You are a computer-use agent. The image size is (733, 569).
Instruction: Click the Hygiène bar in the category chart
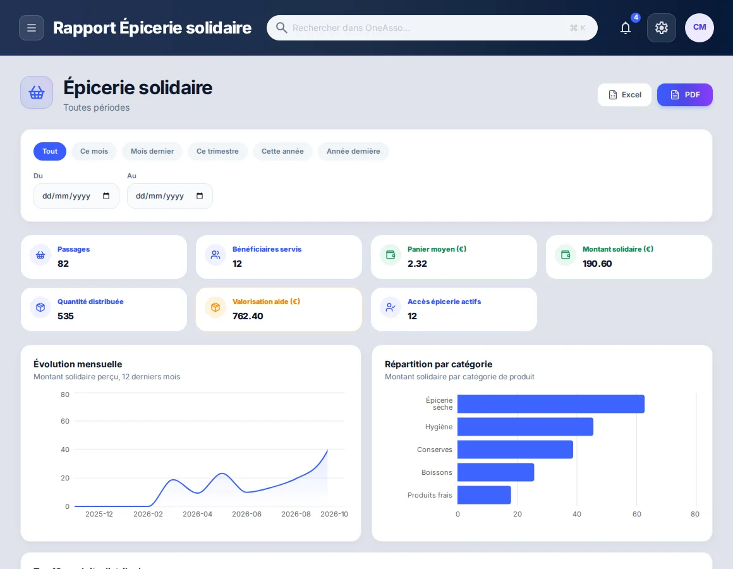click(x=526, y=427)
